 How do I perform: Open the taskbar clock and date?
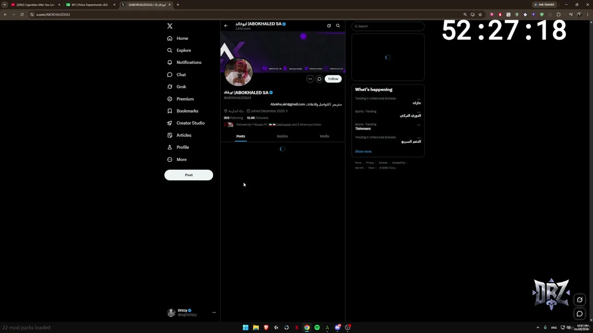582,327
